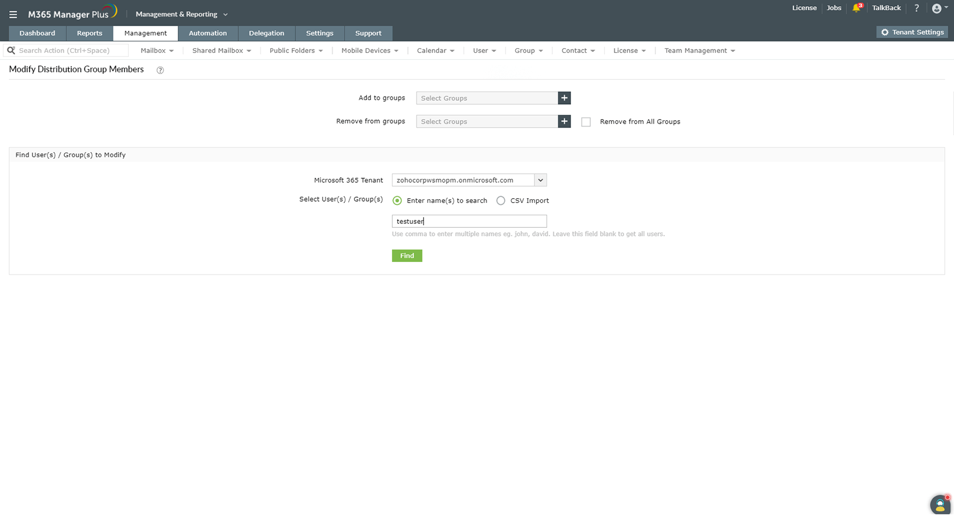This screenshot has height=520, width=954.
Task: Expand the Public Folders dropdown menu
Action: coord(296,51)
